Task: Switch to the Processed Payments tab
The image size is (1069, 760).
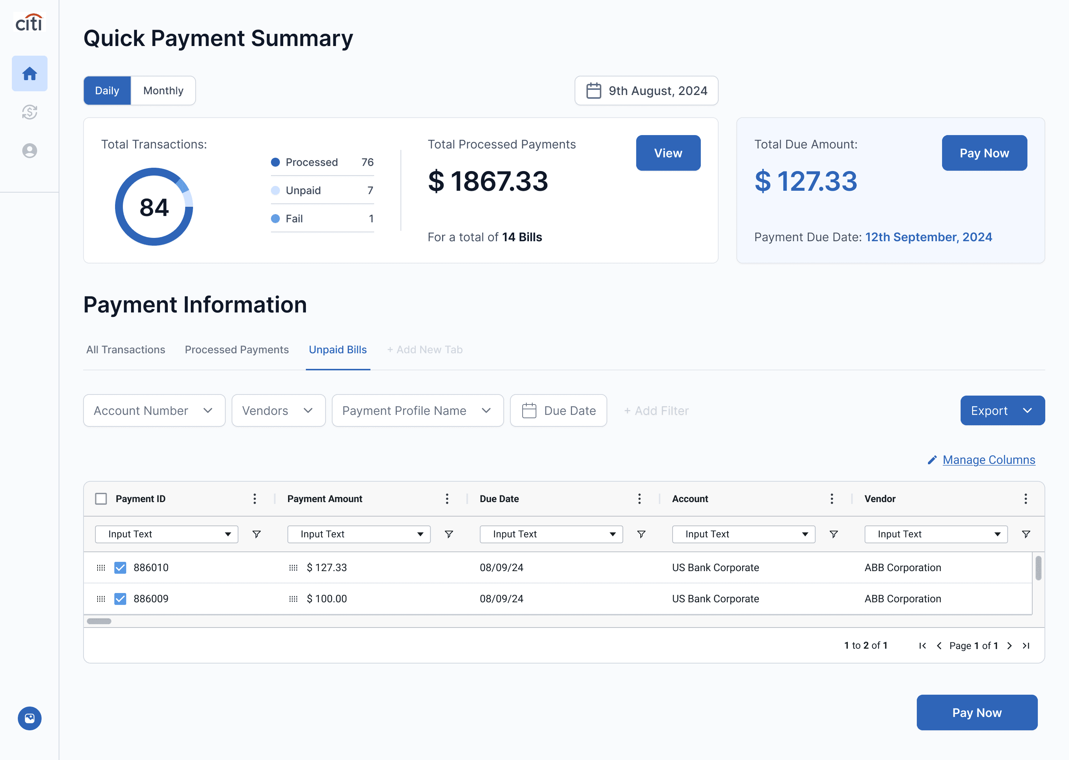Action: tap(237, 350)
